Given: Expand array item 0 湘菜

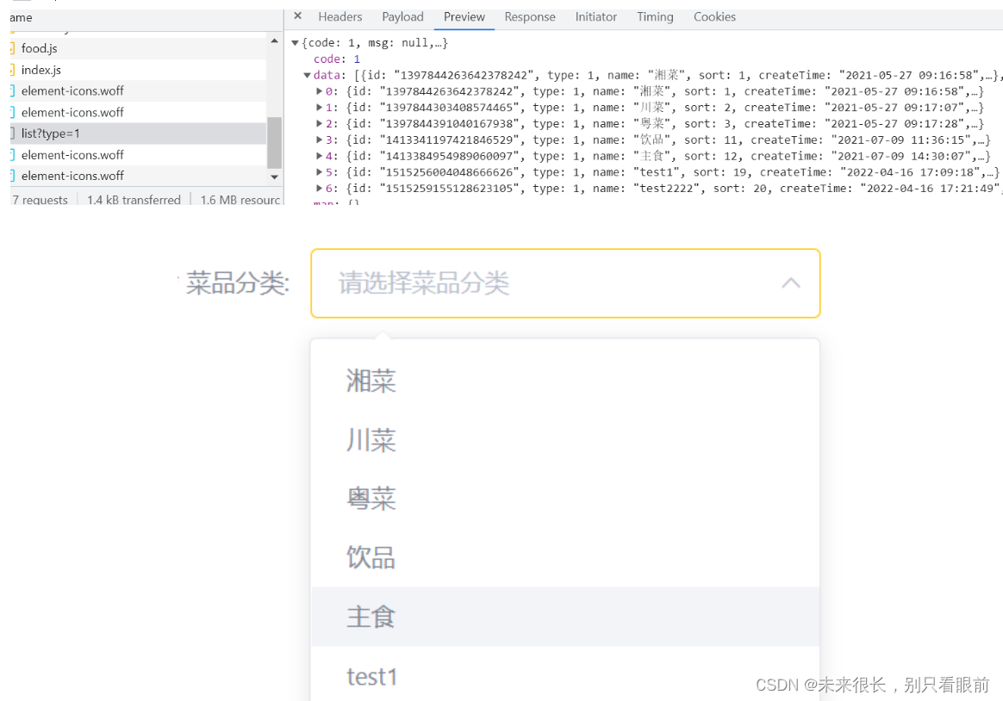Looking at the screenshot, I should pos(319,91).
